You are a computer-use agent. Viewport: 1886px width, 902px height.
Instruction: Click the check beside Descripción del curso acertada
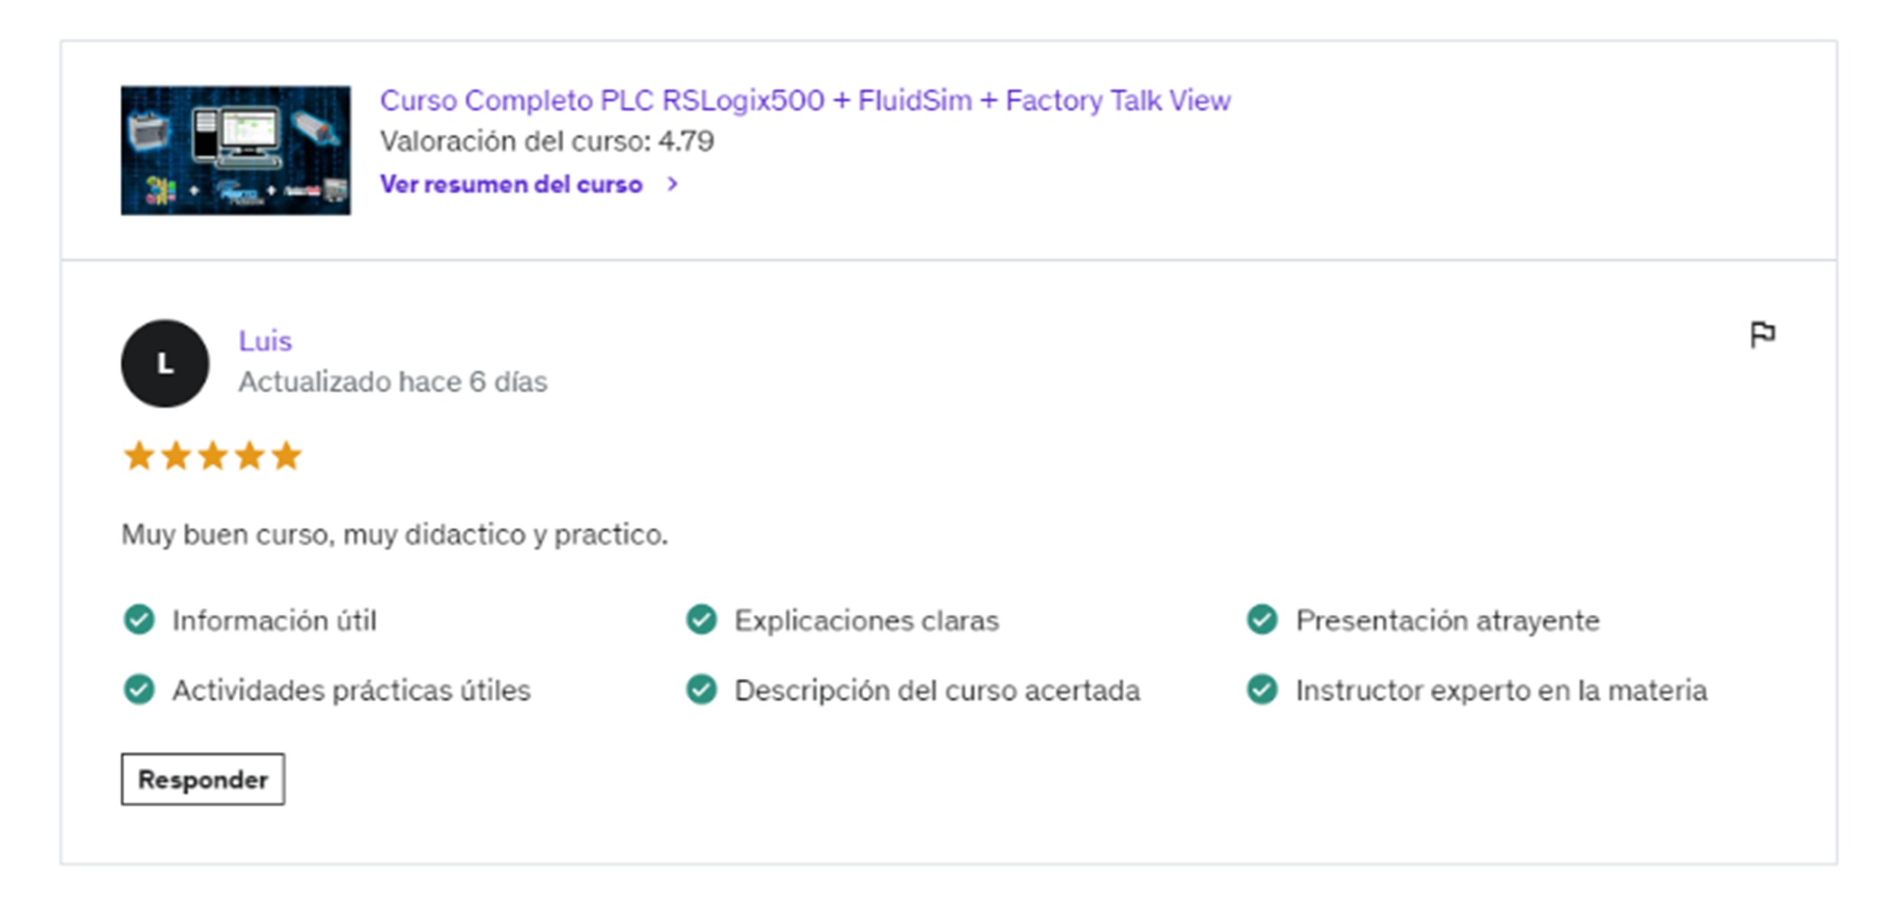[700, 690]
